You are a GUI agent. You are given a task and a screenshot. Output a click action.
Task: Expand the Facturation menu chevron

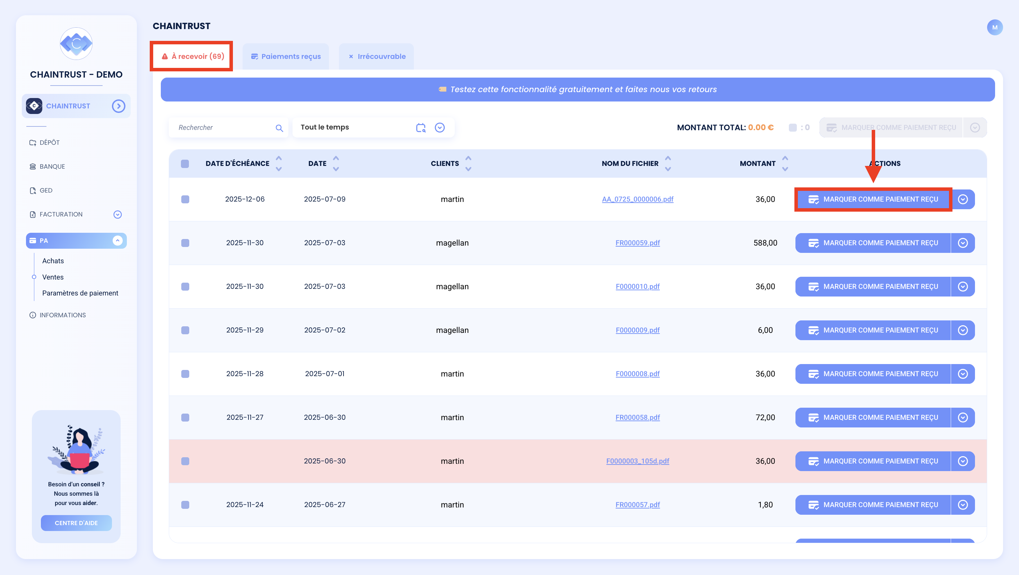117,214
